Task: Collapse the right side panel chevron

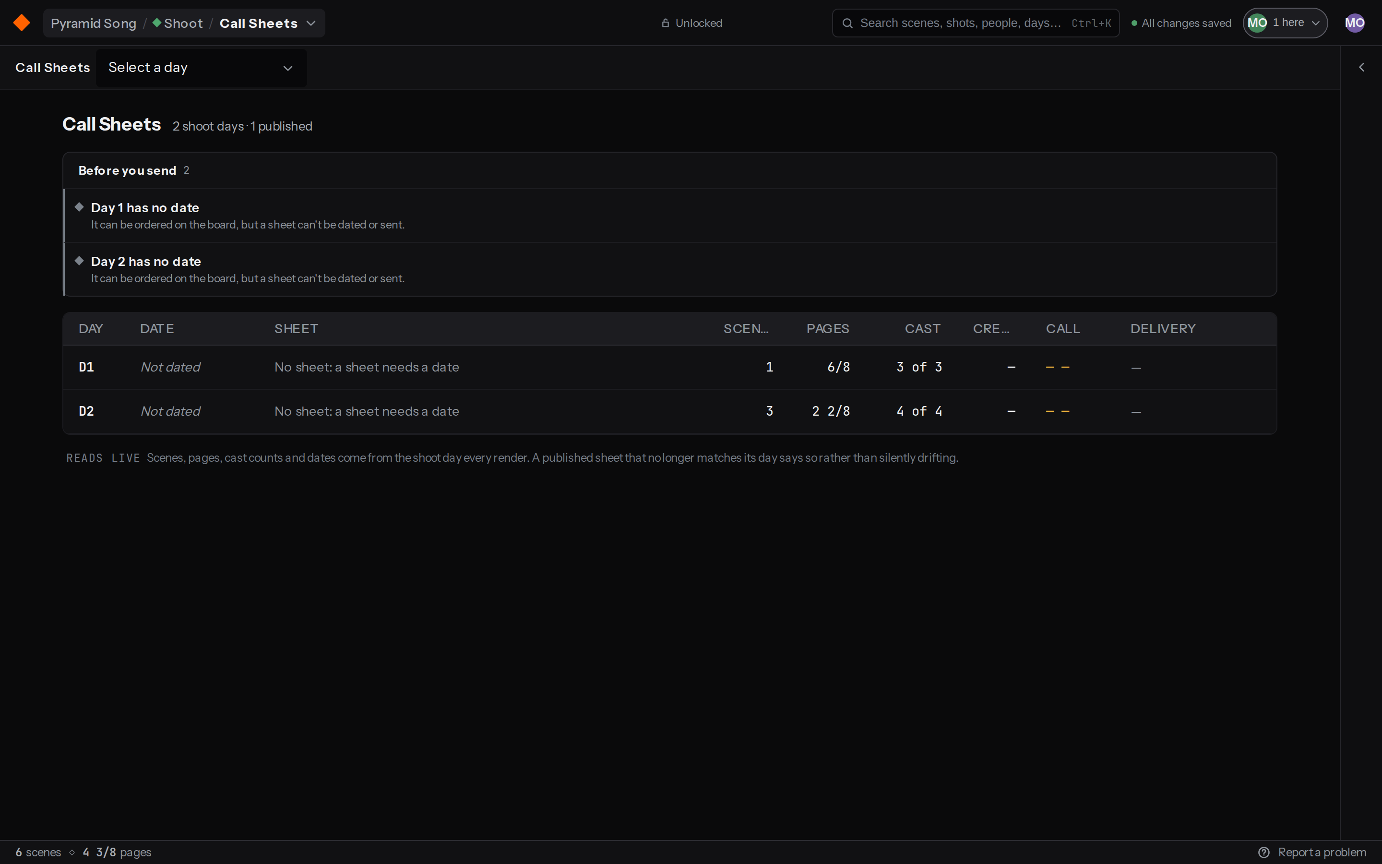Action: 1361,67
